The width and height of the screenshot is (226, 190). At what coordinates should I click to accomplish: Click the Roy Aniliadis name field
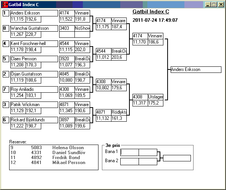(34, 89)
